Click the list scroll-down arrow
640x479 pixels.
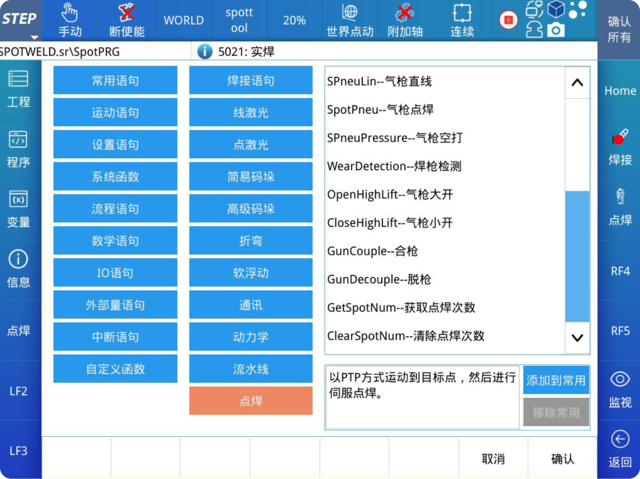(x=577, y=338)
